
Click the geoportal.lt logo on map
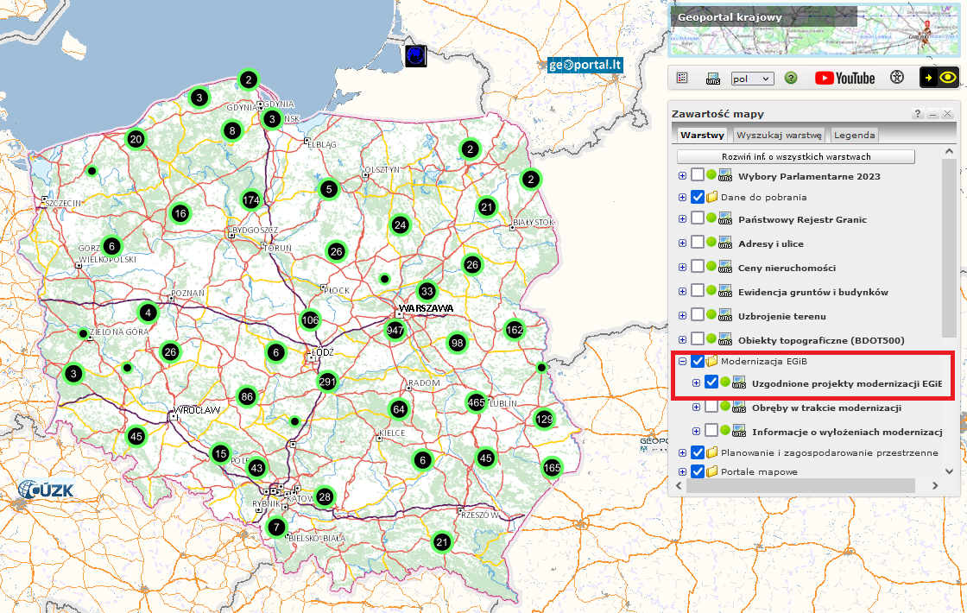585,65
